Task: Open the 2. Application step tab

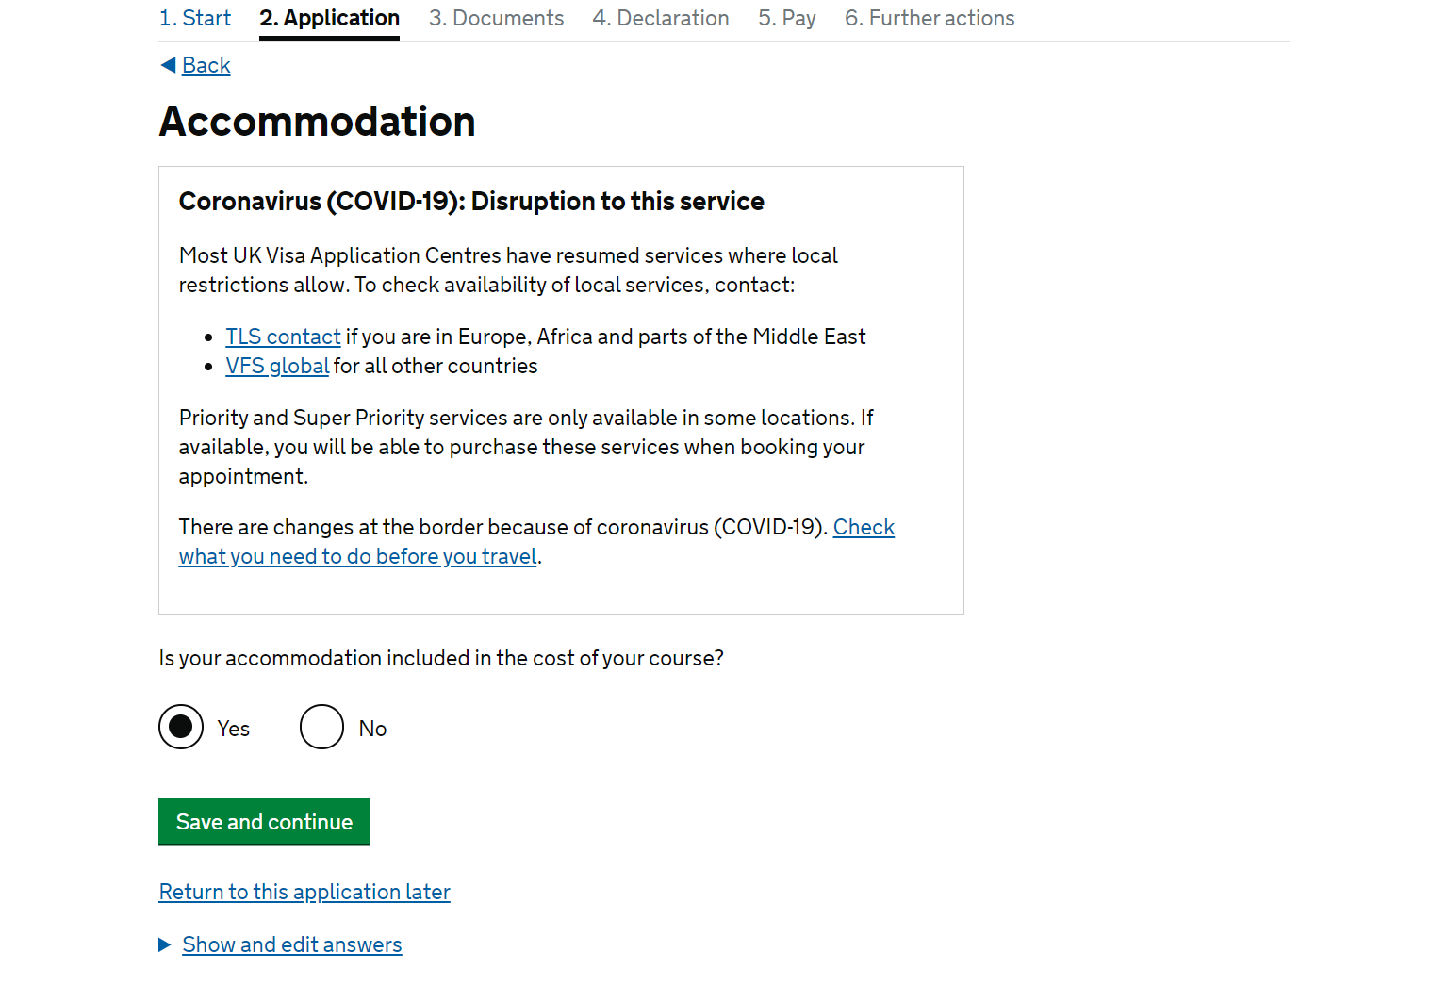Action: point(330,18)
